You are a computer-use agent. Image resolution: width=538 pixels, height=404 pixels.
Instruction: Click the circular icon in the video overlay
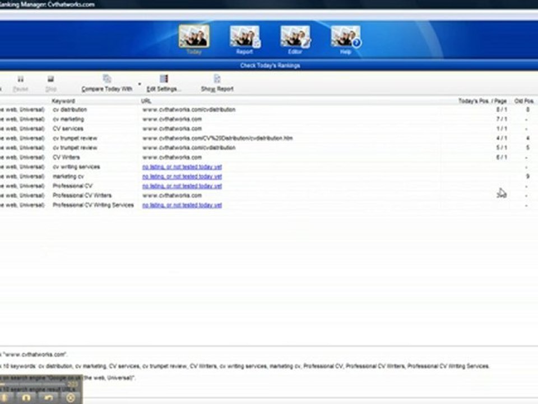(x=71, y=398)
